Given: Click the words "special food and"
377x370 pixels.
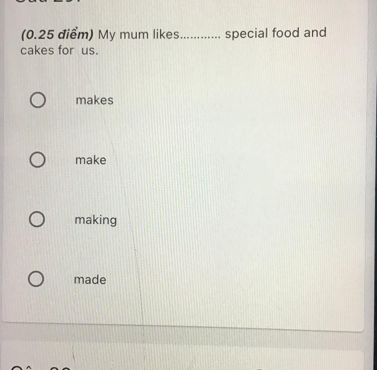Looking at the screenshot, I should 275,33.
